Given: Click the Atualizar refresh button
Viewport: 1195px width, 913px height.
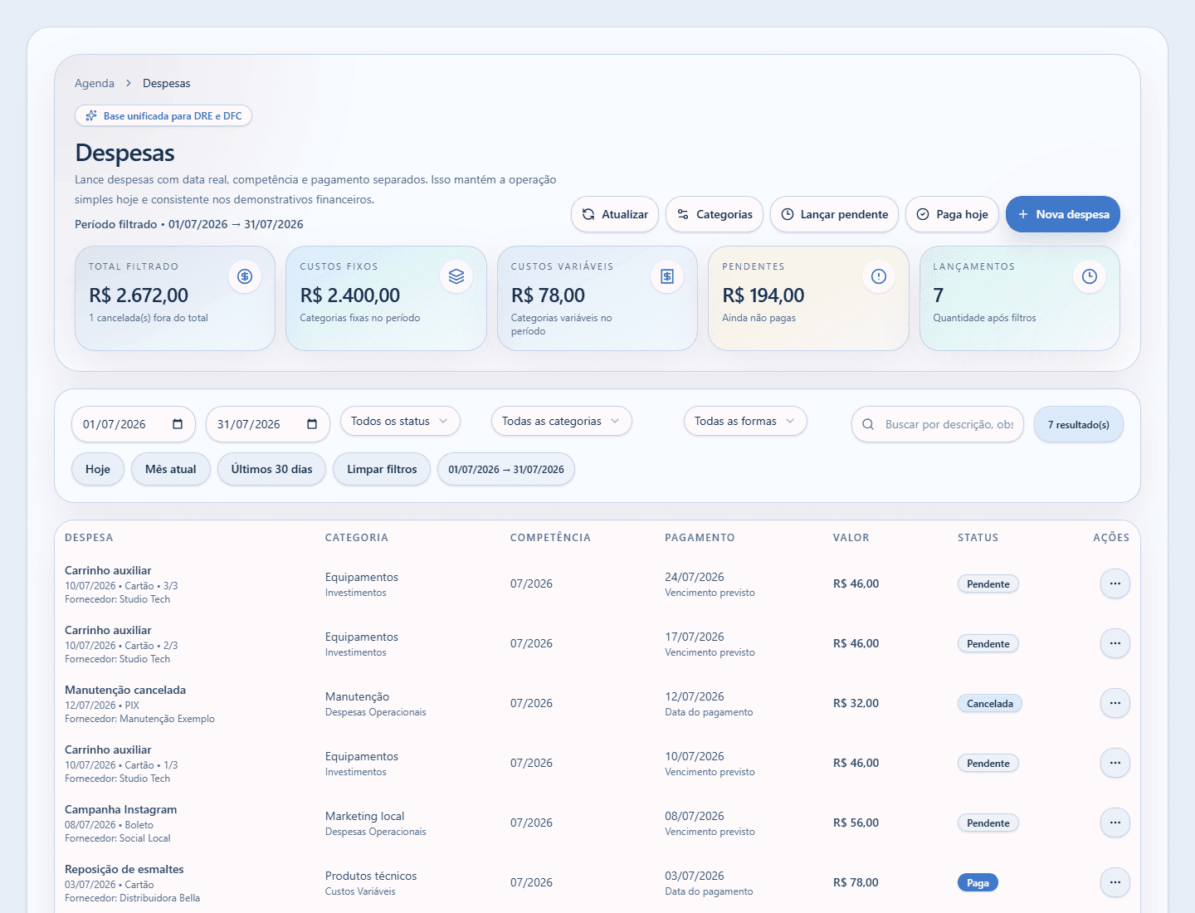Looking at the screenshot, I should click(x=615, y=214).
